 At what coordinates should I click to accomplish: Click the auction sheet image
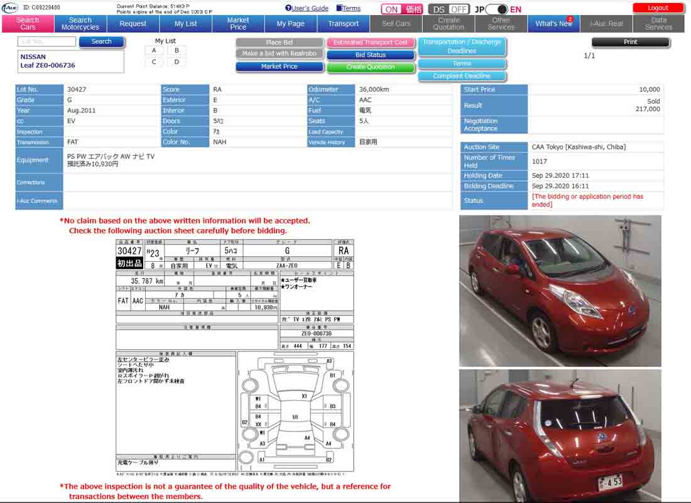[235, 357]
